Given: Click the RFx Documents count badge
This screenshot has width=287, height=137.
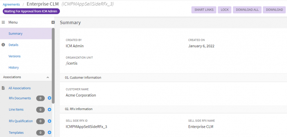Looking at the screenshot, I should pos(41,98).
